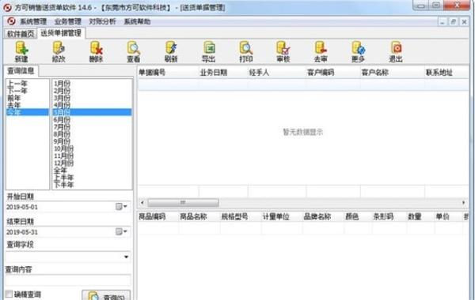Click the 退出 (Exit) toolbar icon

pyautogui.click(x=396, y=52)
